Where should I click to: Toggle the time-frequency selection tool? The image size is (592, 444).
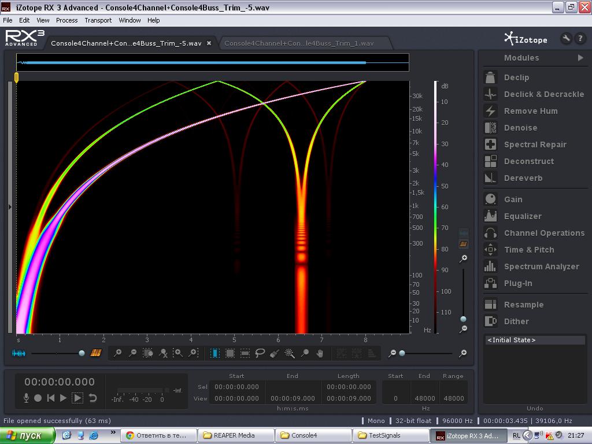click(x=230, y=353)
